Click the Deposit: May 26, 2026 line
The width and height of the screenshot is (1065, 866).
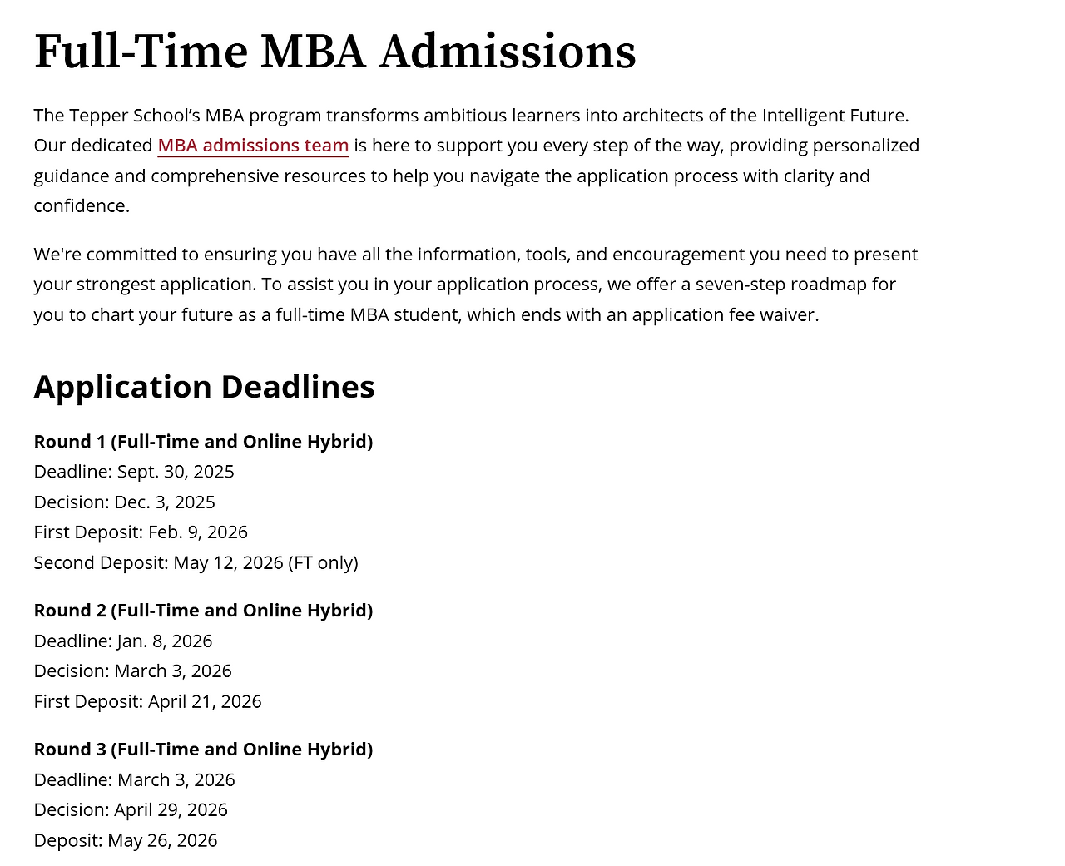pos(126,841)
